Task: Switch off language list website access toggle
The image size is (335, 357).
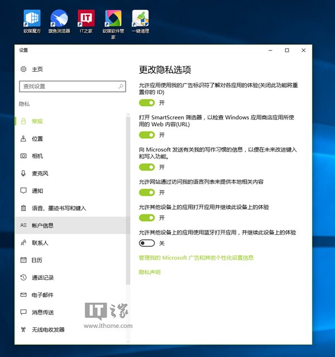Action: coord(147,192)
